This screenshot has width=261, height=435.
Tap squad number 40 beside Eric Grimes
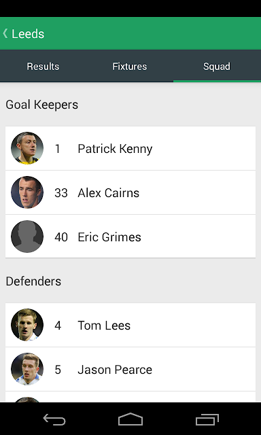click(x=61, y=237)
